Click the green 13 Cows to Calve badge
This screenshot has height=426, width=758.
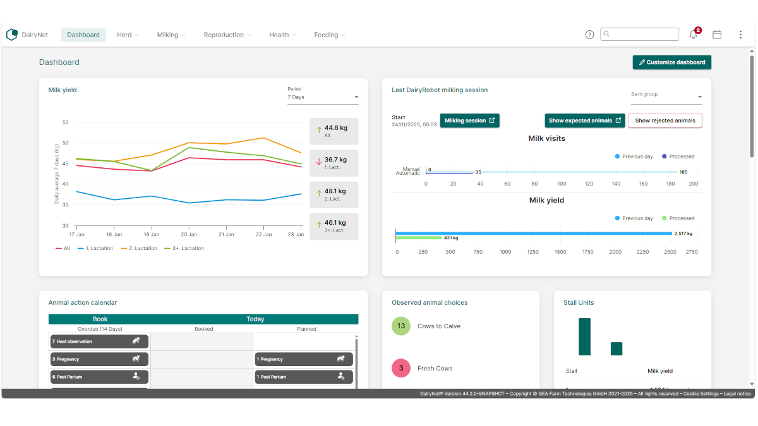click(401, 326)
